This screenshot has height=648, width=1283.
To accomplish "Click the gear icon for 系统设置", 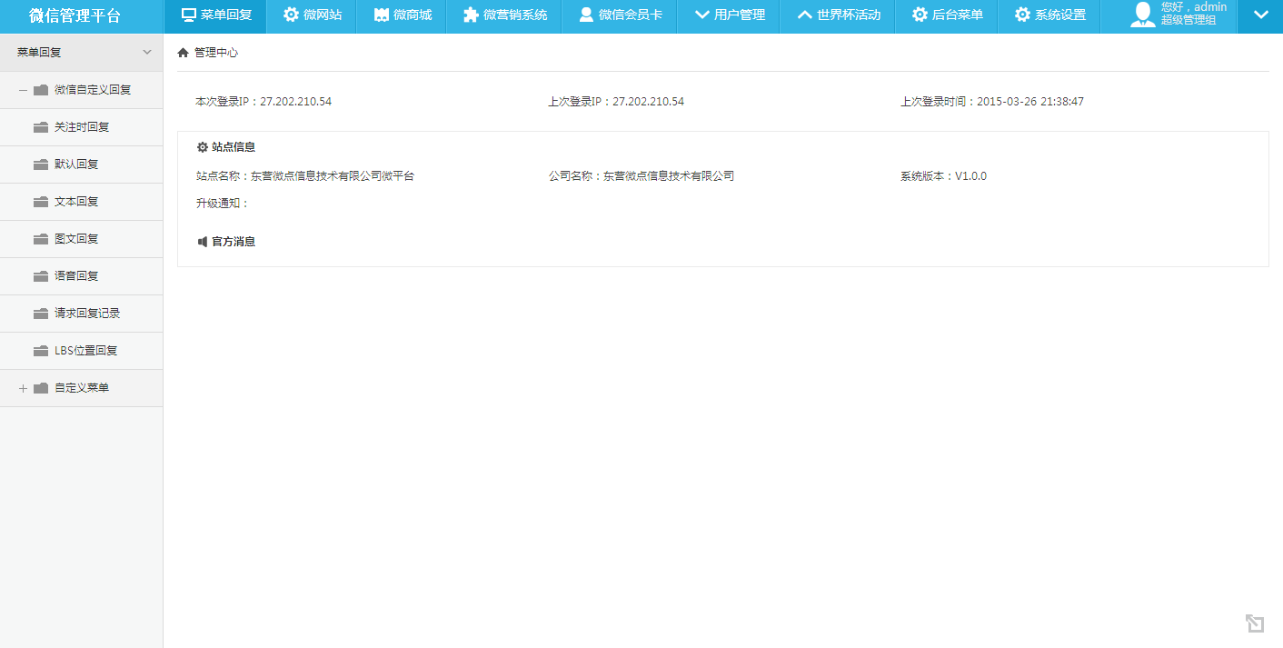I will 1022,15.
